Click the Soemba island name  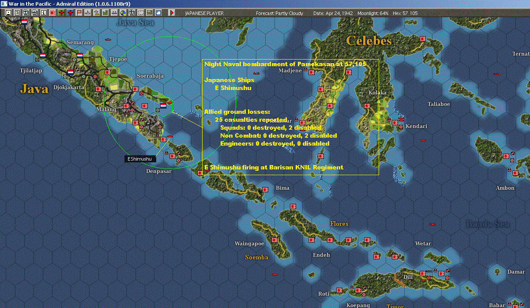click(256, 257)
